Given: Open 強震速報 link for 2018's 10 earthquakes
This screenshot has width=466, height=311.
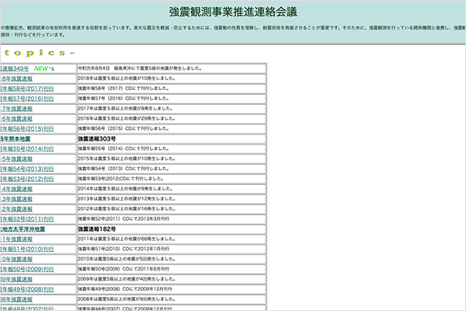Looking at the screenshot, I should (21, 79).
